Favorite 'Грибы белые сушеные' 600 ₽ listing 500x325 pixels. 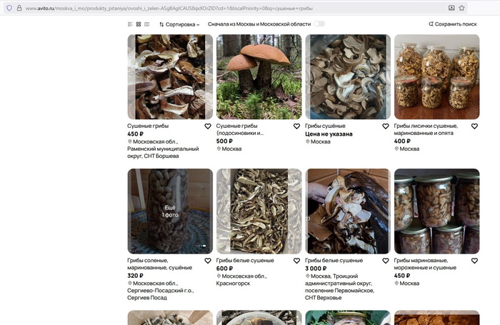click(x=296, y=261)
